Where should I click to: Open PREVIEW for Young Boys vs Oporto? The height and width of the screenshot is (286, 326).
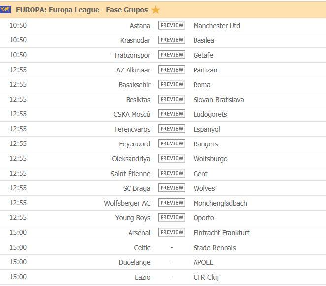tap(171, 217)
